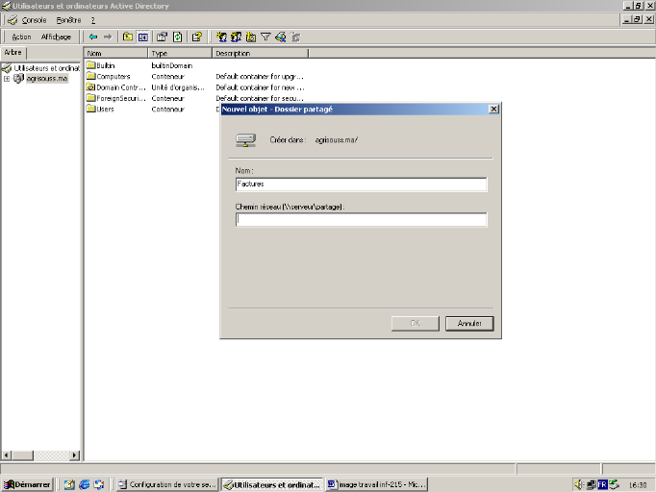656x492 pixels.
Task: Click the Find objects toolbar icon
Action: pyautogui.click(x=280, y=37)
